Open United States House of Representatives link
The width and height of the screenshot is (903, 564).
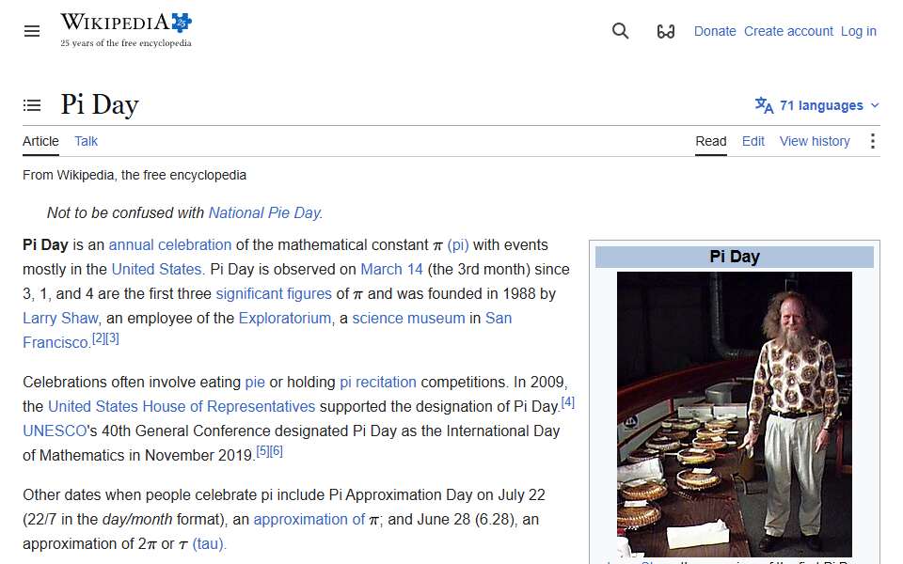182,406
